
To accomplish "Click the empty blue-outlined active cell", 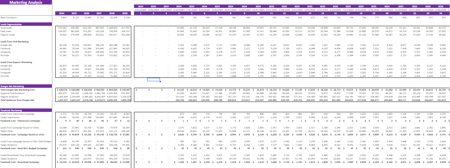I will click(x=154, y=80).
